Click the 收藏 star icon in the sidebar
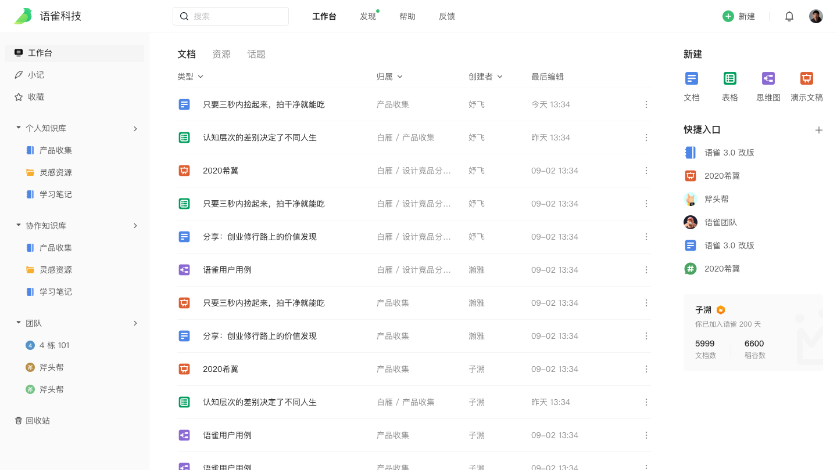837x470 pixels. 19,97
